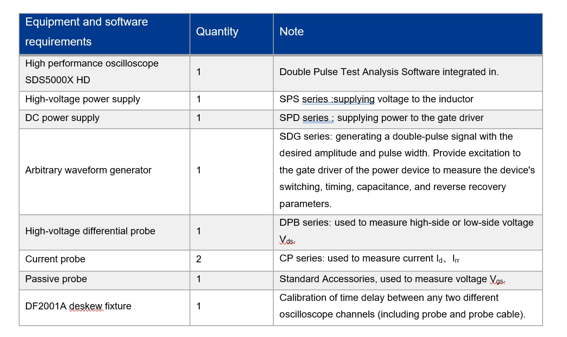Place cursor in 'High performance oscilloscope SDS5000X HD' cell

pyautogui.click(x=92, y=72)
